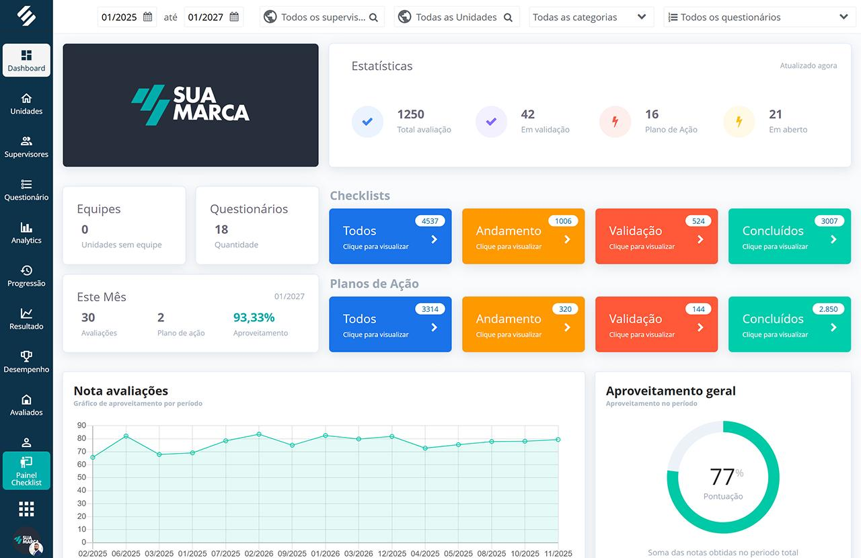Click the apps grid icon in the sidebar
This screenshot has height=558, width=861.
click(26, 509)
